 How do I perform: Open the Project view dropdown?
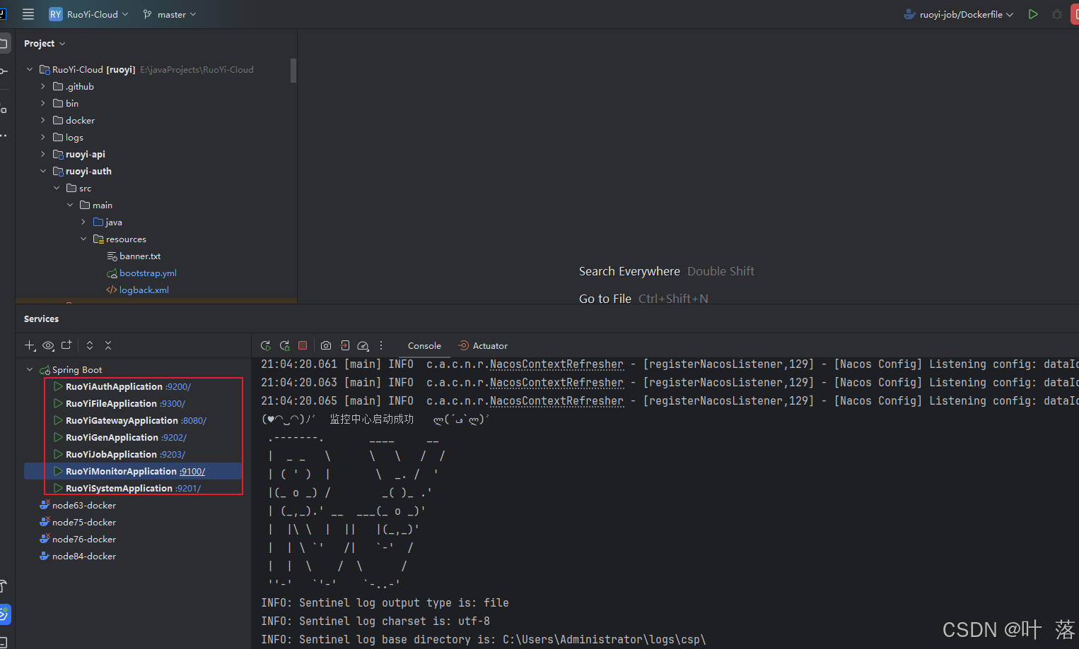tap(45, 43)
